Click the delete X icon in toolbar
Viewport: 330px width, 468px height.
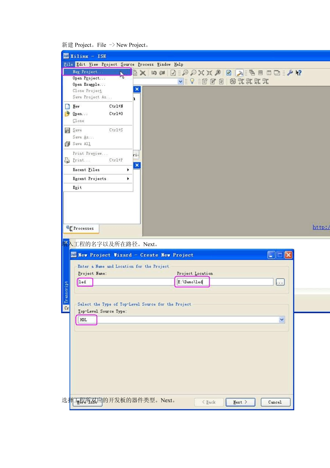tap(143, 73)
